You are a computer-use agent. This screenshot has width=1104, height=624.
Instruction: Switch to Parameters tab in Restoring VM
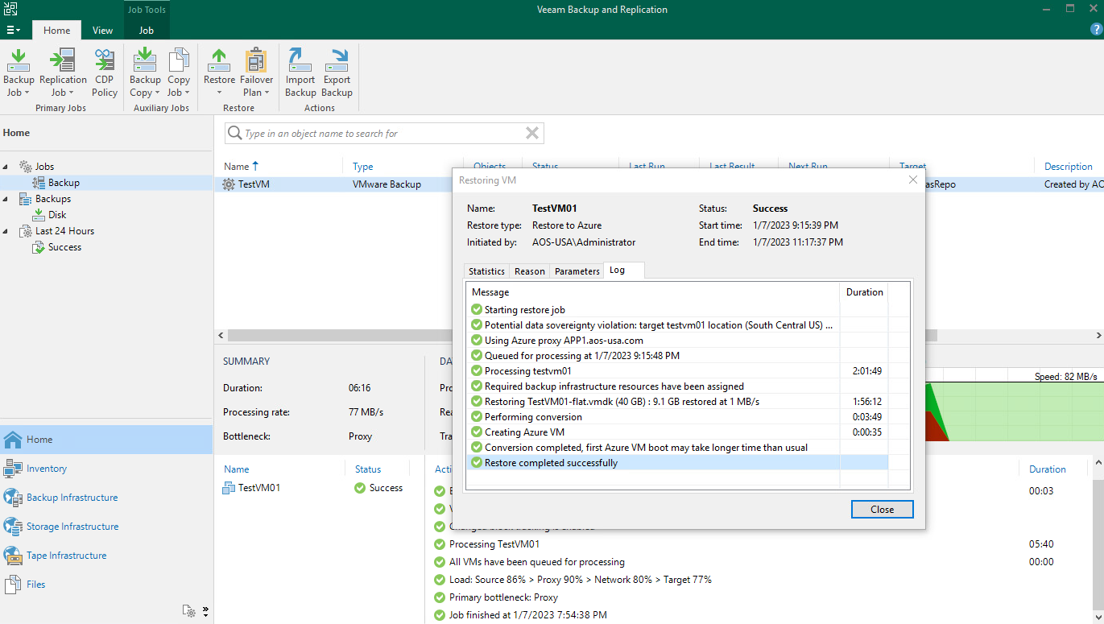click(x=577, y=271)
